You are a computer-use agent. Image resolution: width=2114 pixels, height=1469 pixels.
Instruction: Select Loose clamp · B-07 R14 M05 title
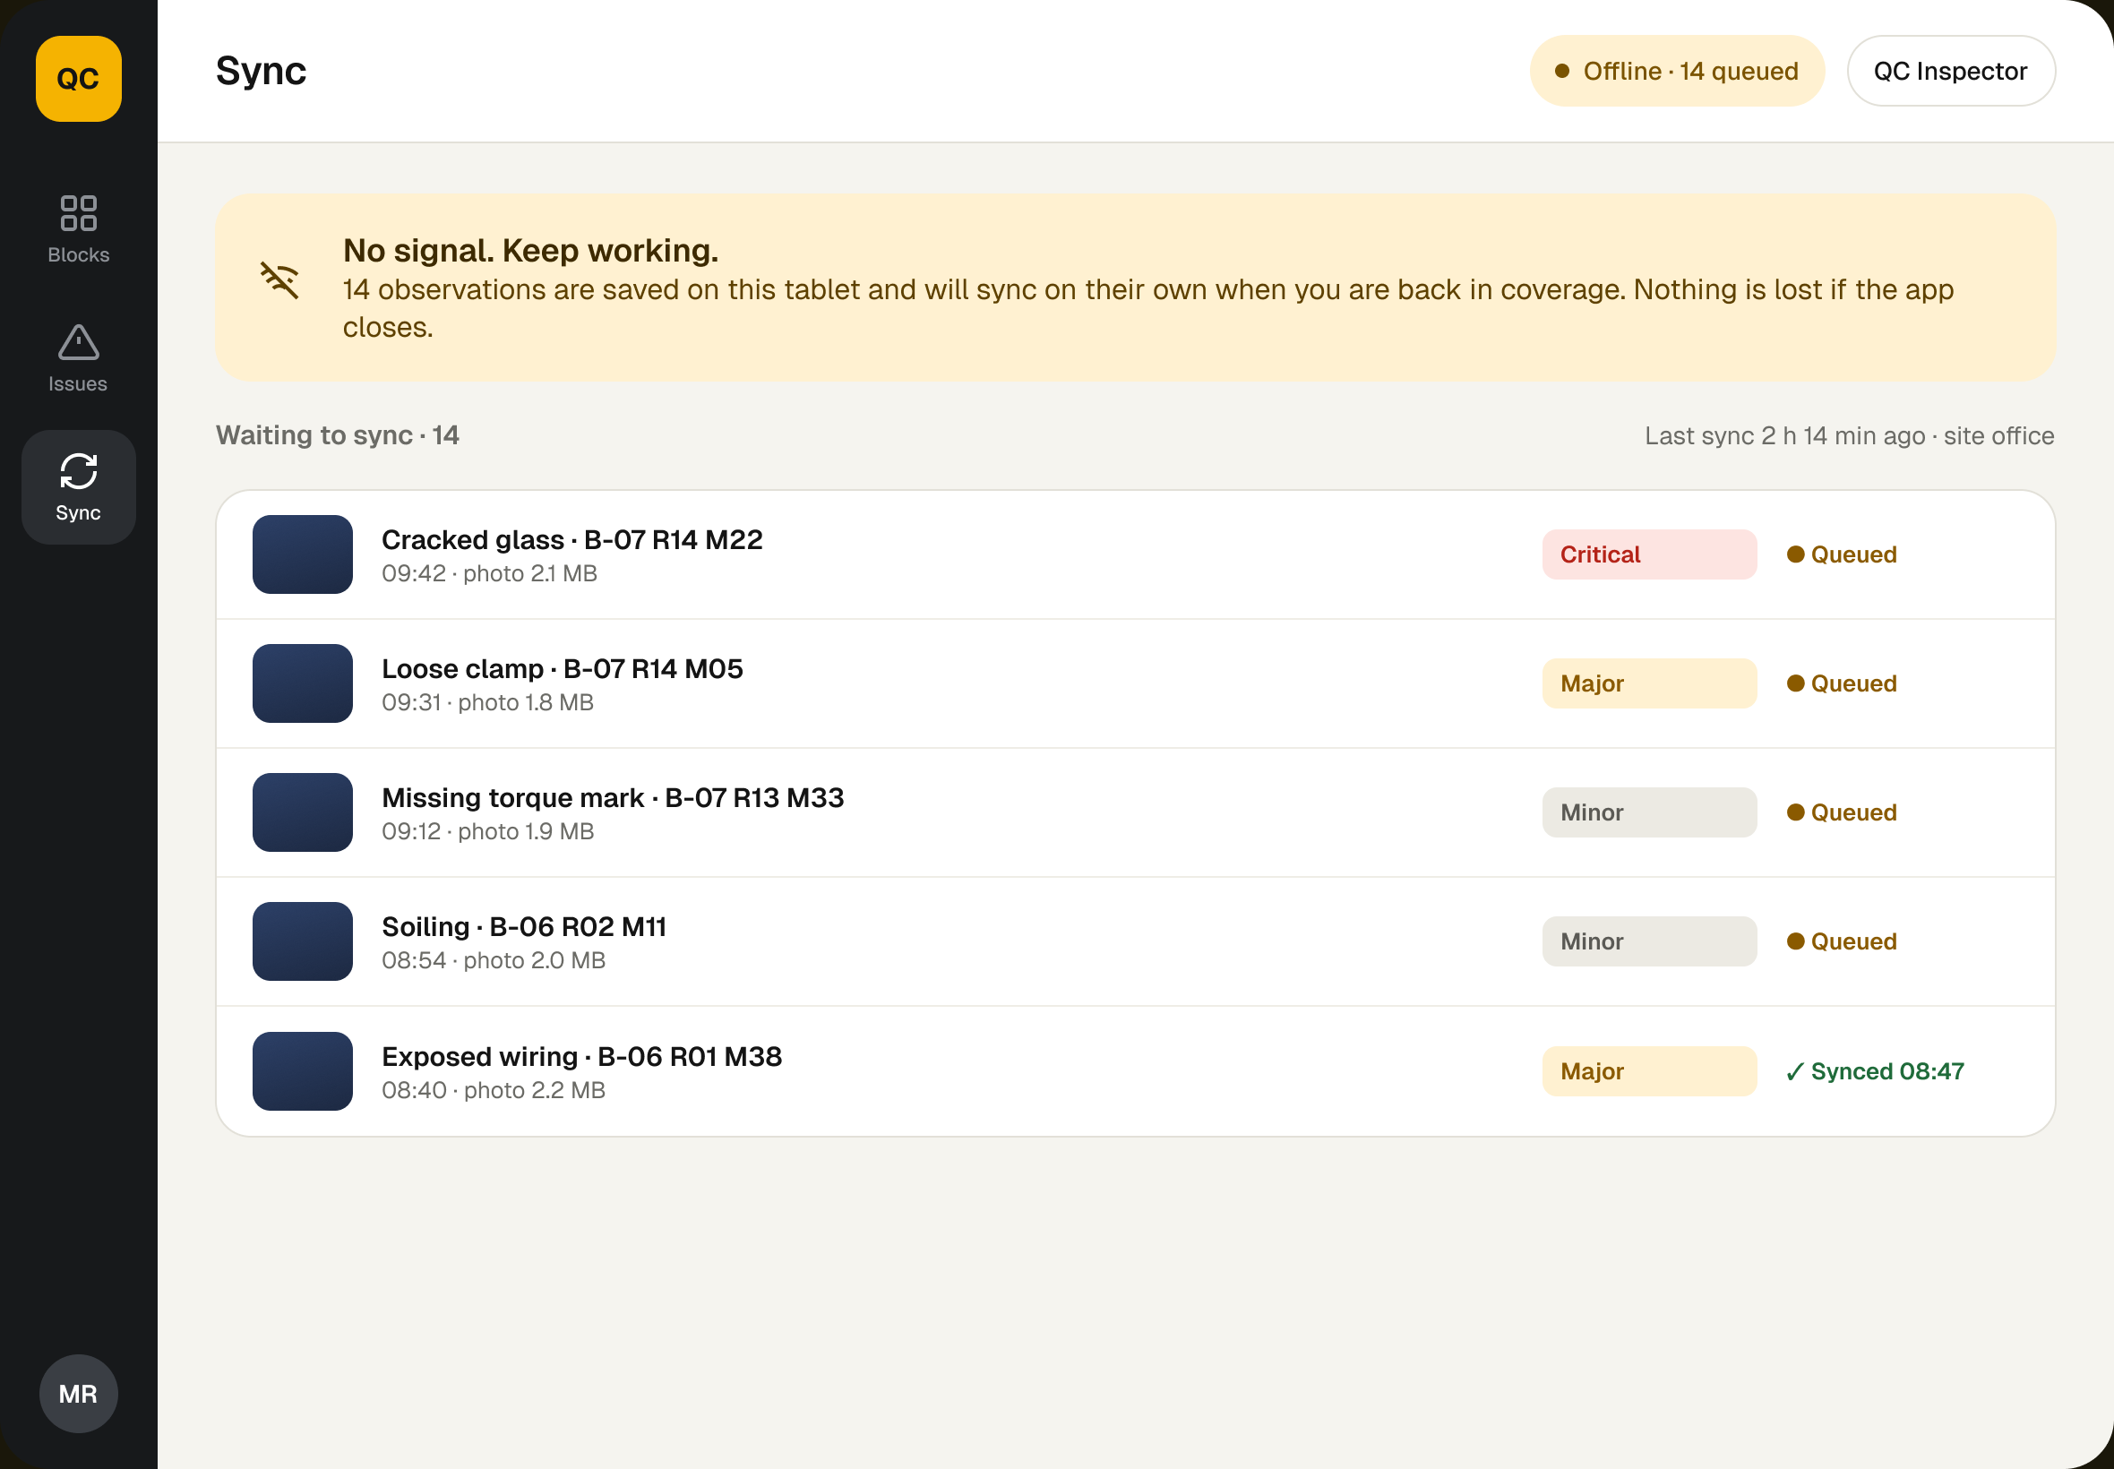[563, 668]
